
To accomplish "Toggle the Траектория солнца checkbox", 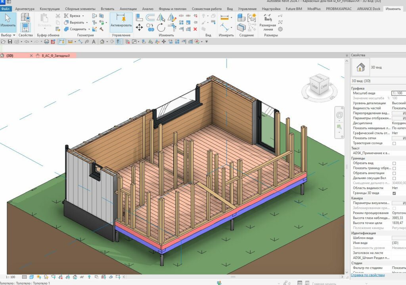I will 394,143.
